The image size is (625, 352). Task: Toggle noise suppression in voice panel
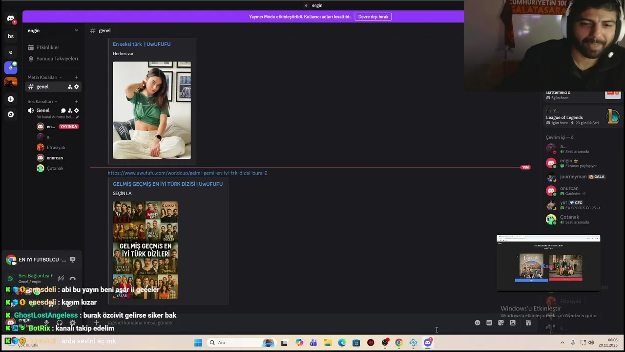(x=61, y=279)
